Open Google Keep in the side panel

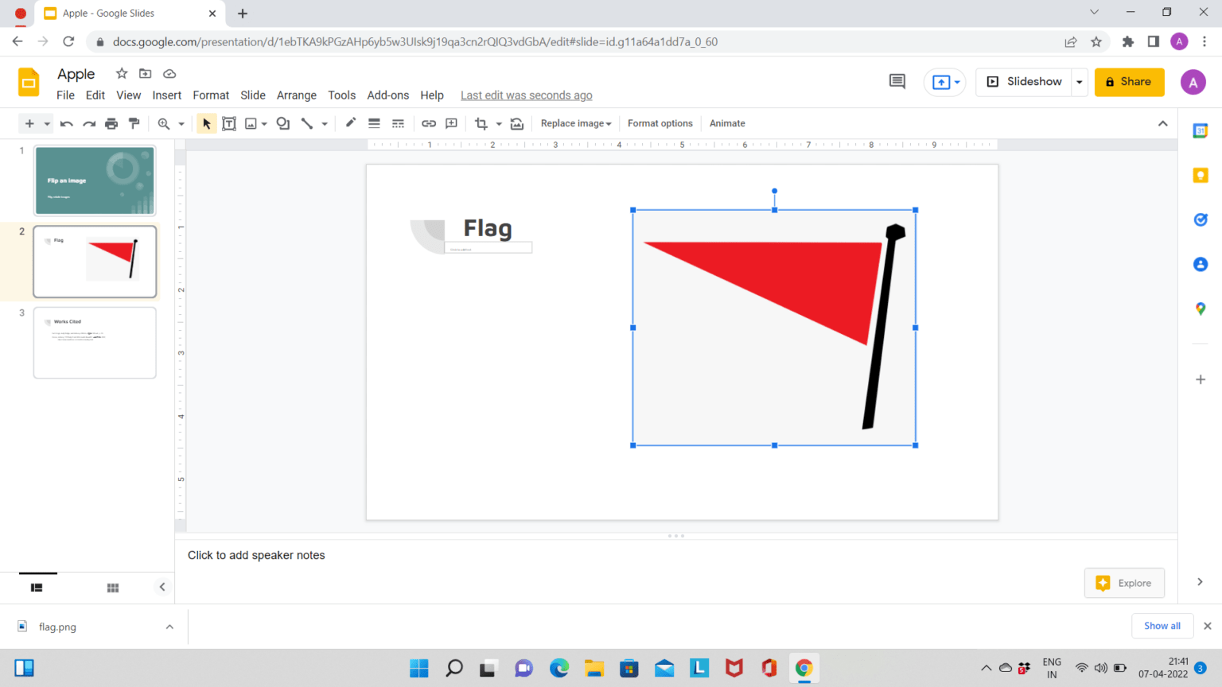(x=1200, y=174)
